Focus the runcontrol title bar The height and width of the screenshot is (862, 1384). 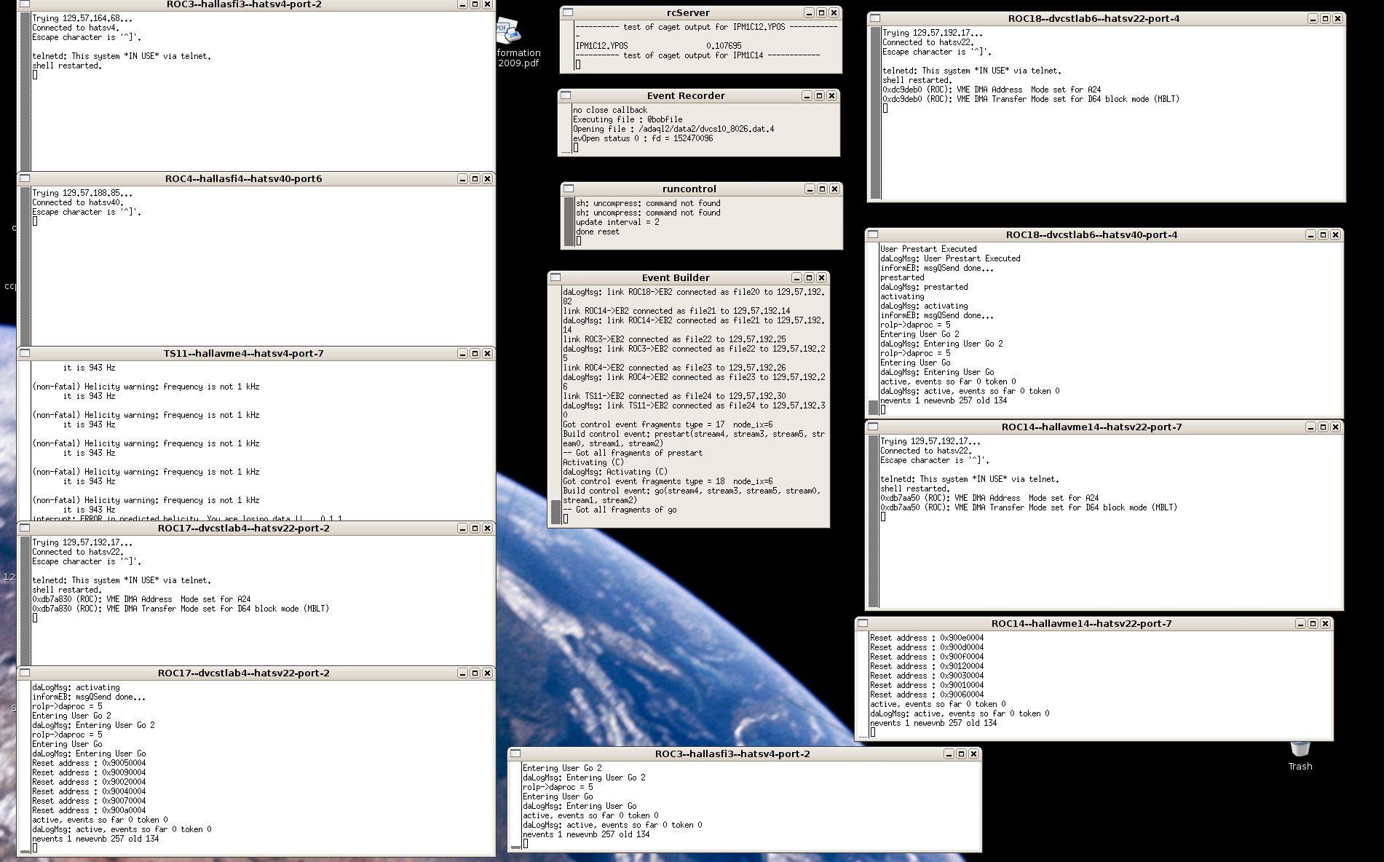pyautogui.click(x=689, y=189)
